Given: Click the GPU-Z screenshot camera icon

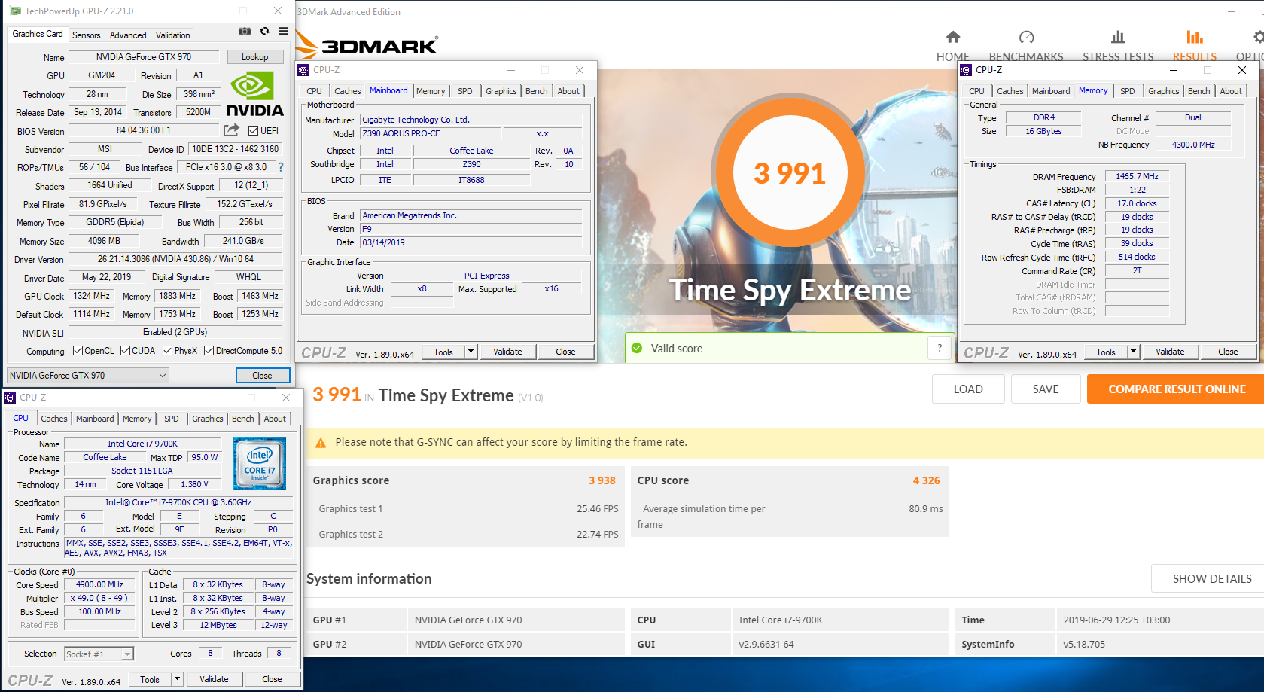Looking at the screenshot, I should point(245,31).
